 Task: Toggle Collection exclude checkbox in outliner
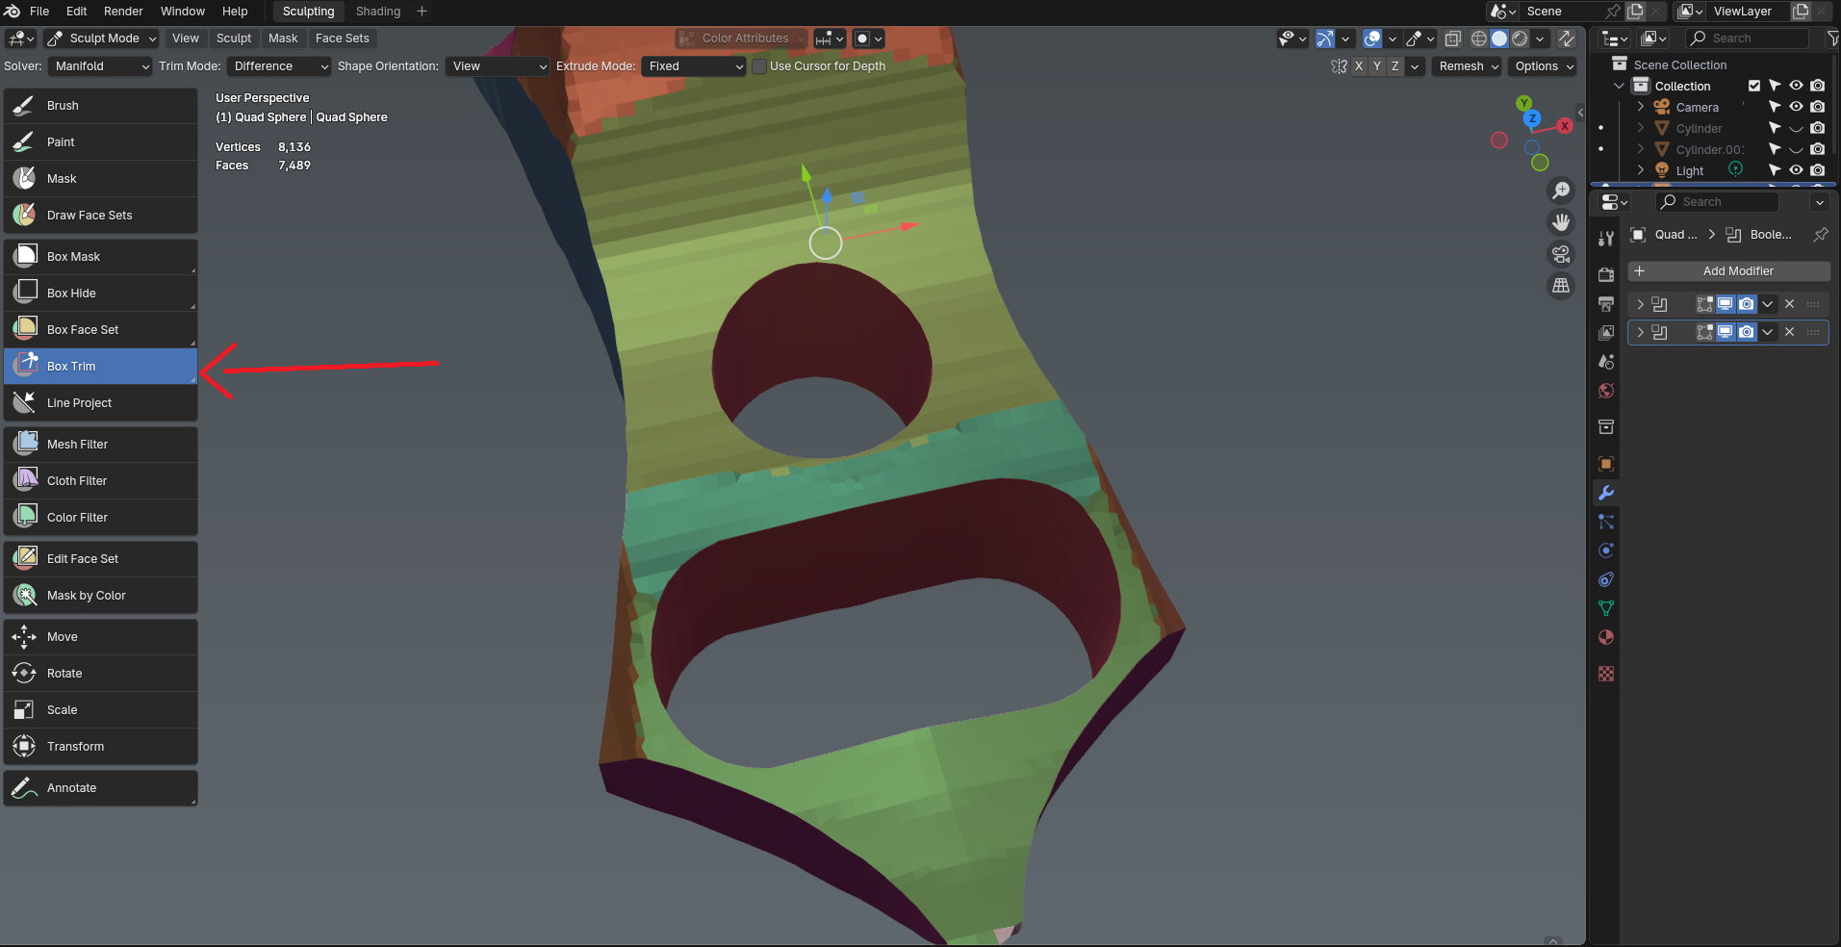[x=1753, y=86]
